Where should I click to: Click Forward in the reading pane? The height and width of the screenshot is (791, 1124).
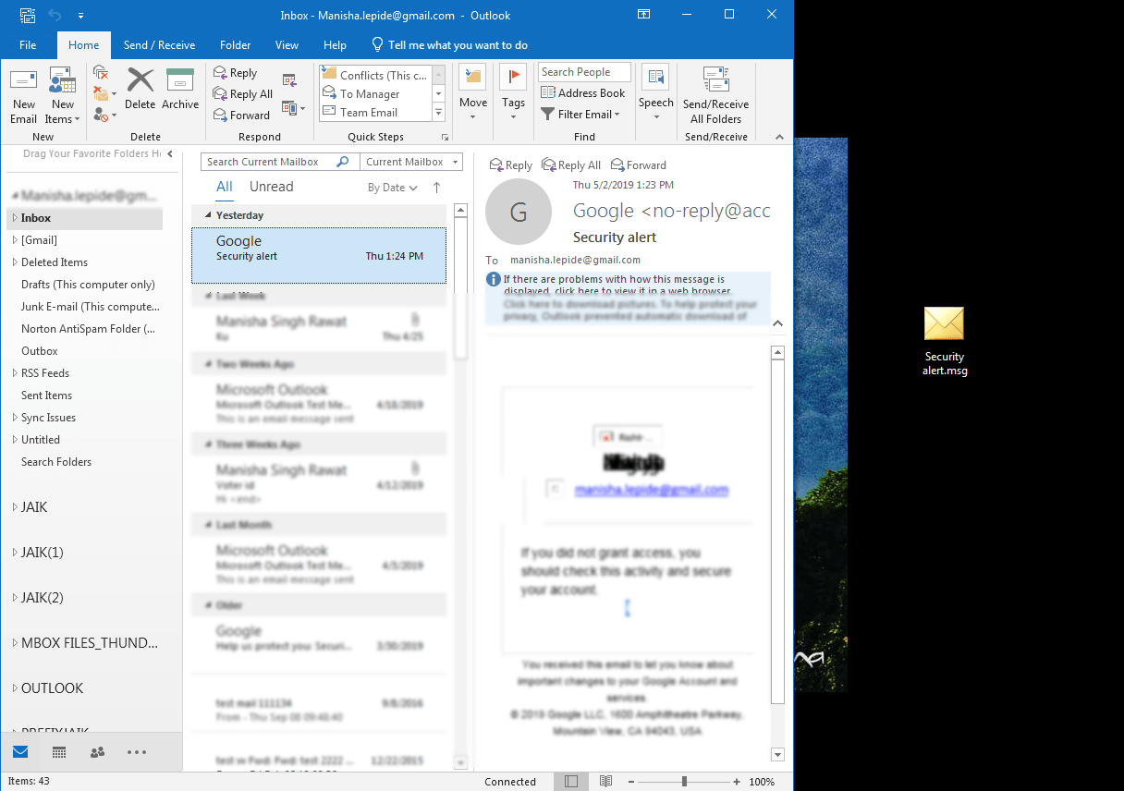tap(638, 165)
